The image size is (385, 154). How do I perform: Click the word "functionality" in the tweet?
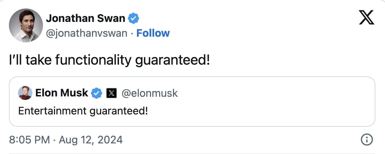(x=94, y=60)
